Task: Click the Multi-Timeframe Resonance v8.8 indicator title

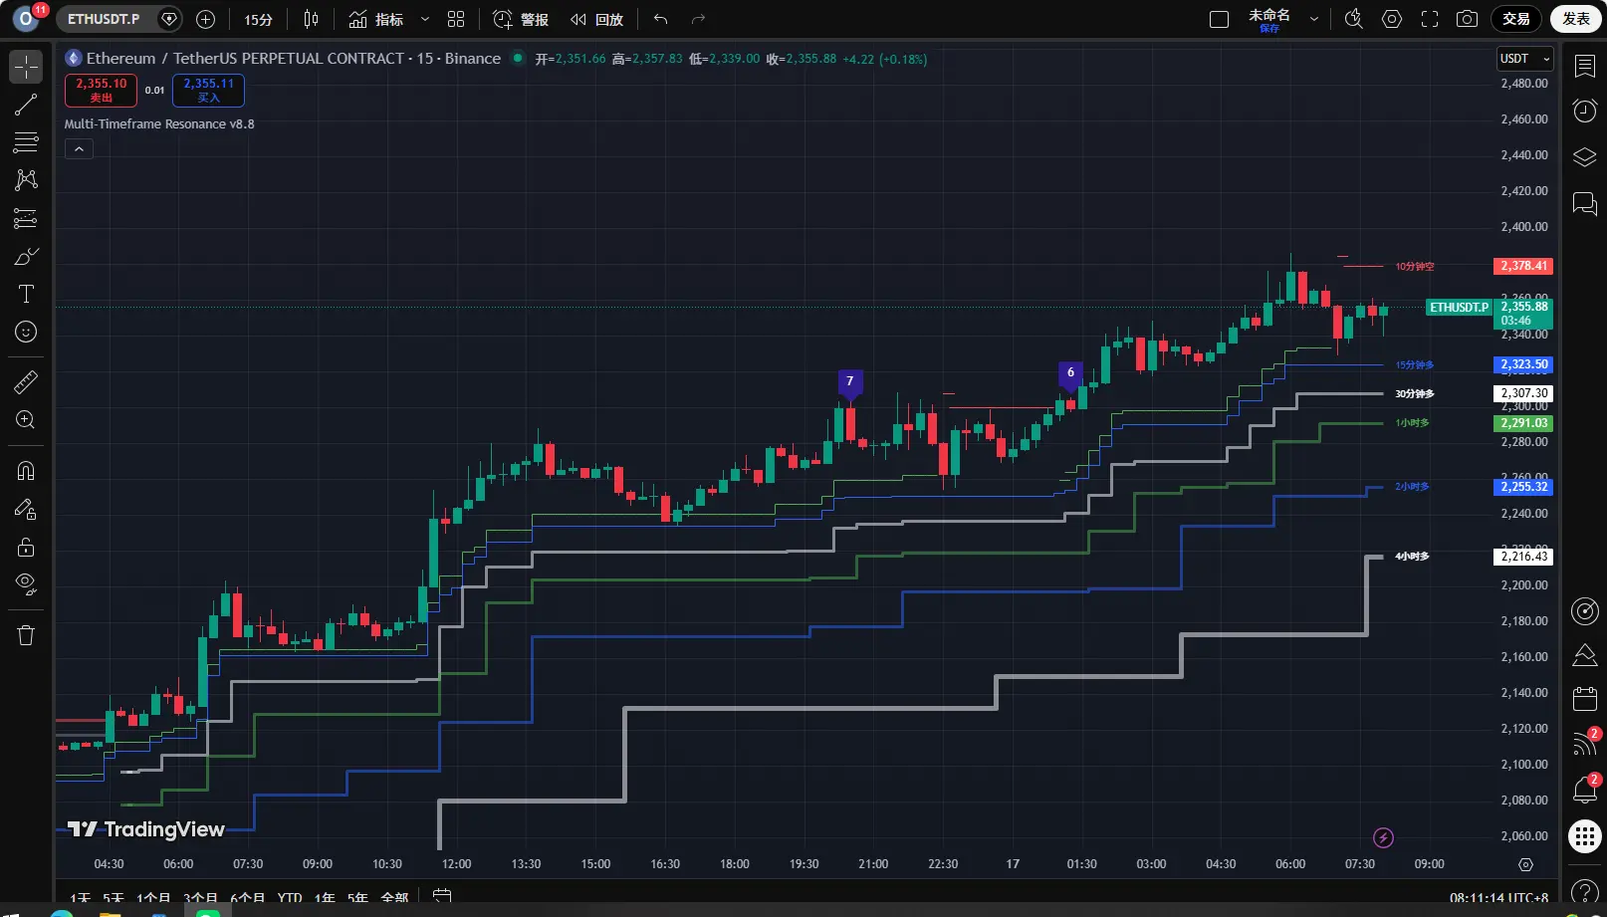Action: [159, 124]
